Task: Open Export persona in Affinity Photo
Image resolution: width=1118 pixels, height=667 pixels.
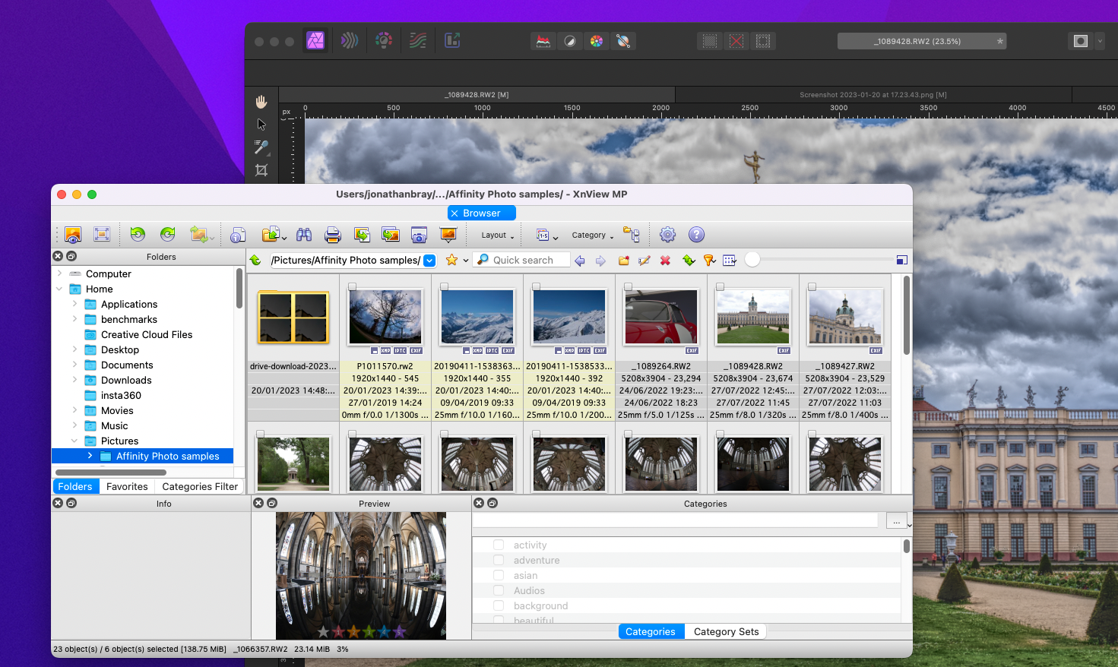Action: (452, 40)
